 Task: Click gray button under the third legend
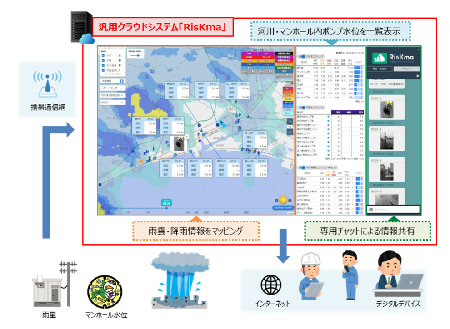(x=284, y=74)
